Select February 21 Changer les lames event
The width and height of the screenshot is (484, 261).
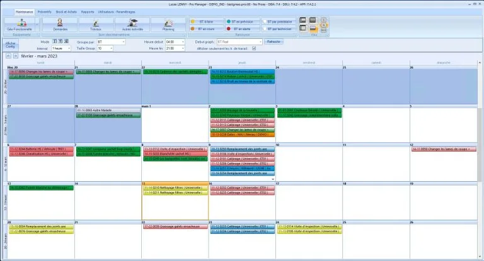pos(108,72)
